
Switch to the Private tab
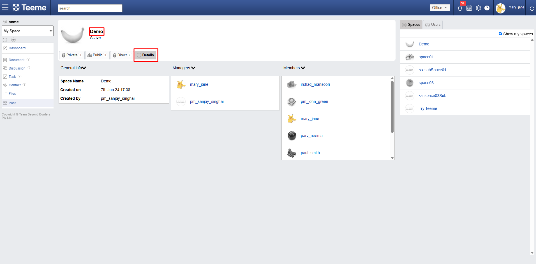tap(72, 55)
